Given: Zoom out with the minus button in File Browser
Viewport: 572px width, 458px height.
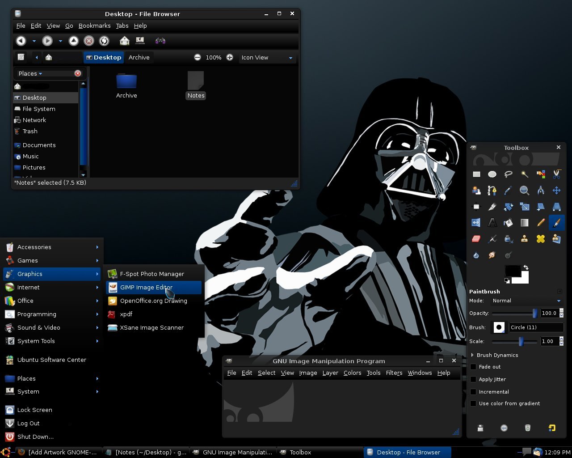Looking at the screenshot, I should (198, 57).
